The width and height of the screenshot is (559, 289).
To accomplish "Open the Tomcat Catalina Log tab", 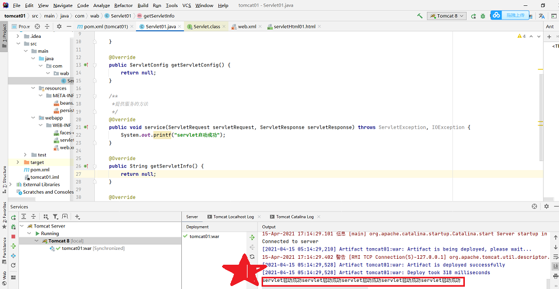I will pos(295,217).
